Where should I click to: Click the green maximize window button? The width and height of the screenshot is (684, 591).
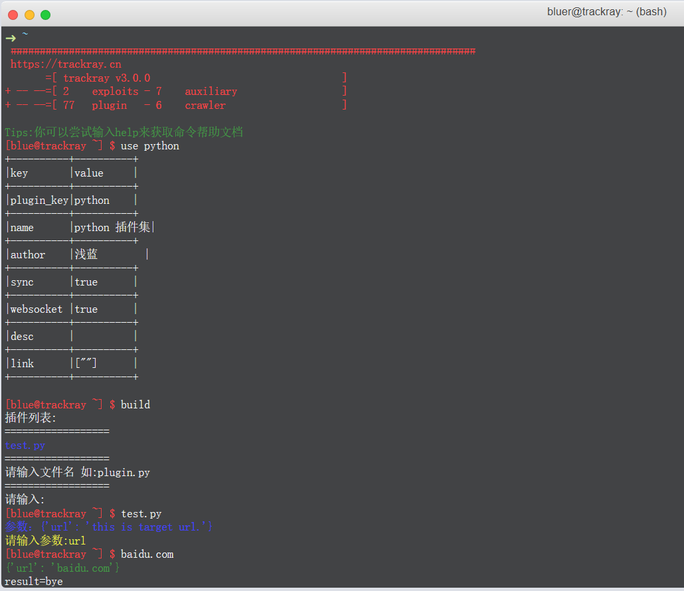click(45, 15)
